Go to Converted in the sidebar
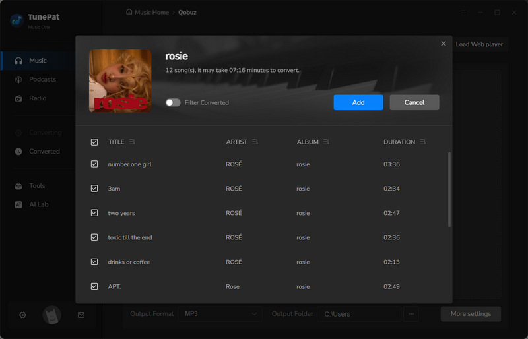This screenshot has width=528, height=339. pyautogui.click(x=44, y=151)
